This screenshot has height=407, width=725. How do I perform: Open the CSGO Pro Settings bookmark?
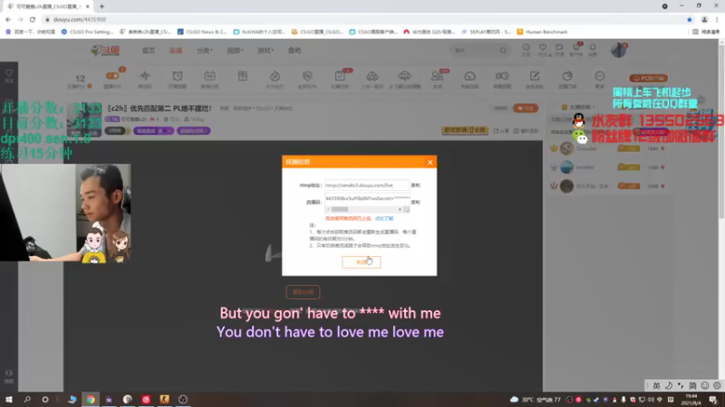pos(87,32)
